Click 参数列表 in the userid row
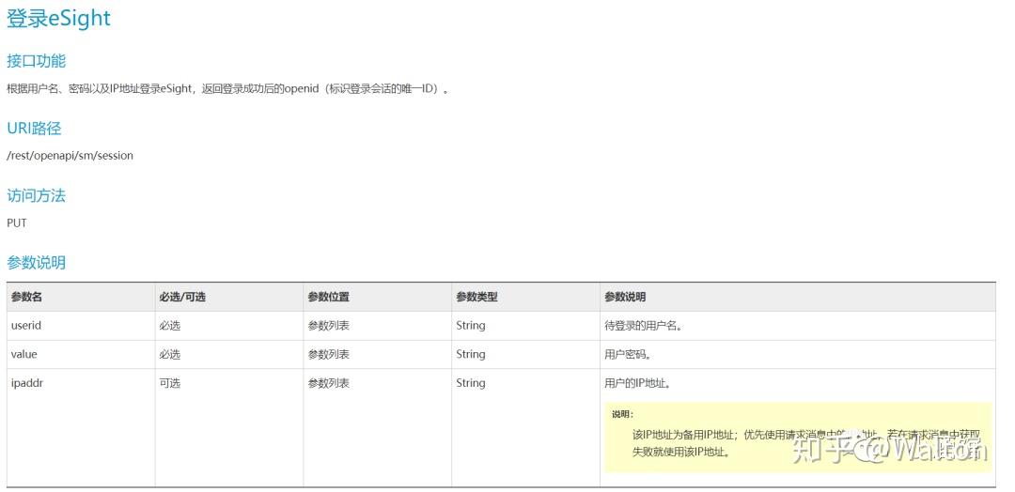The image size is (1015, 492). tap(329, 326)
